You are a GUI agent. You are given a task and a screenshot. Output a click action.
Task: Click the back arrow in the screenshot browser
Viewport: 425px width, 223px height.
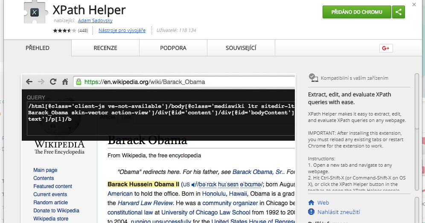point(29,82)
